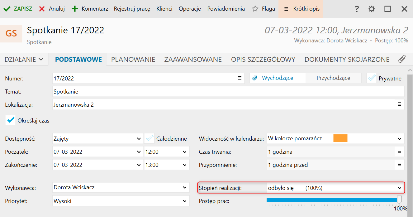This screenshot has height=217, width=413.
Task: Click into the Temat input field
Action: pyautogui.click(x=228, y=91)
